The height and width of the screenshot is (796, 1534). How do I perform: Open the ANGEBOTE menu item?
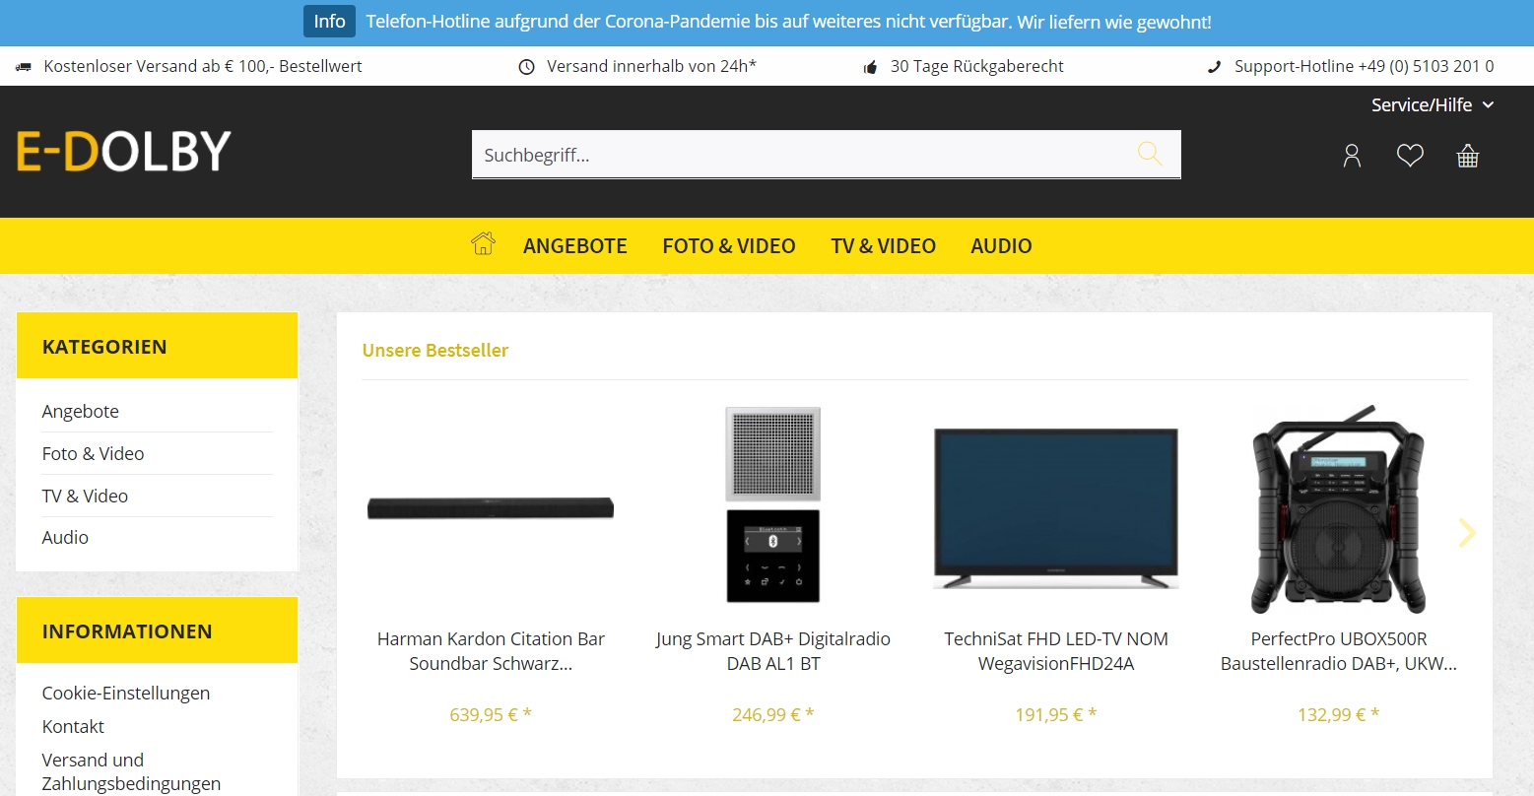pos(575,246)
